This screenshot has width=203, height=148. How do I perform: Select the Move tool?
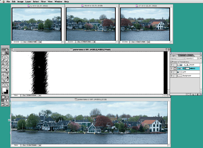[x=7, y=53]
